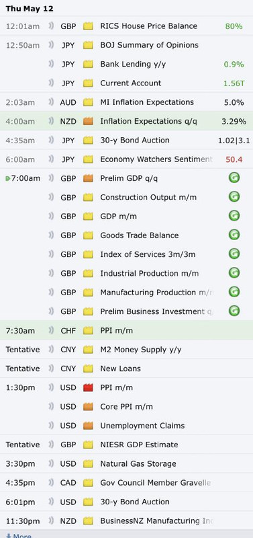Image resolution: width=253 pixels, height=538 pixels.
Task: Click the green refresh icon beside Prelim GDP q/q
Action: coord(234,178)
